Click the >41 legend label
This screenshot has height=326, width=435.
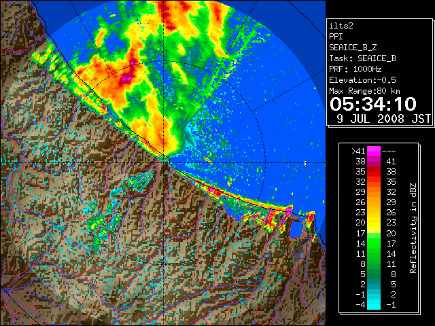(358, 151)
